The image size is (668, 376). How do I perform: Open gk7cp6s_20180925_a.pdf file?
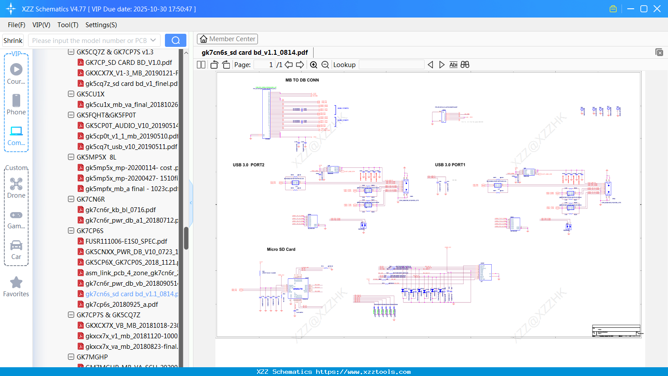[x=121, y=304]
